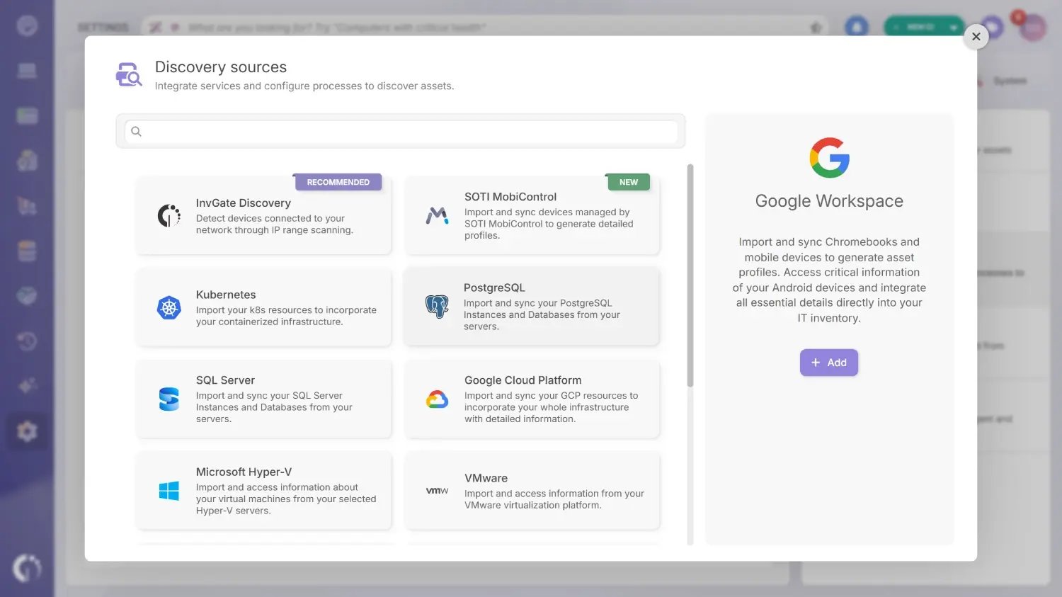Select the PostgreSQL card title
The width and height of the screenshot is (1062, 597).
[494, 288]
